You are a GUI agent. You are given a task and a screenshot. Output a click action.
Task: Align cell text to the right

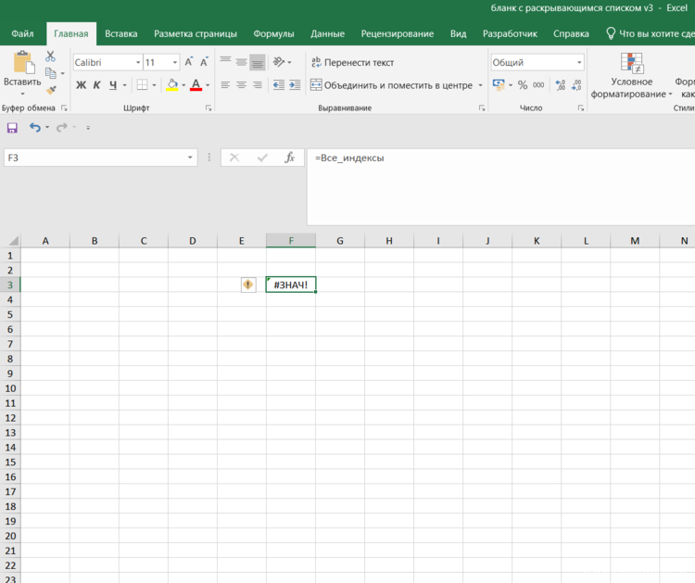coord(257,84)
